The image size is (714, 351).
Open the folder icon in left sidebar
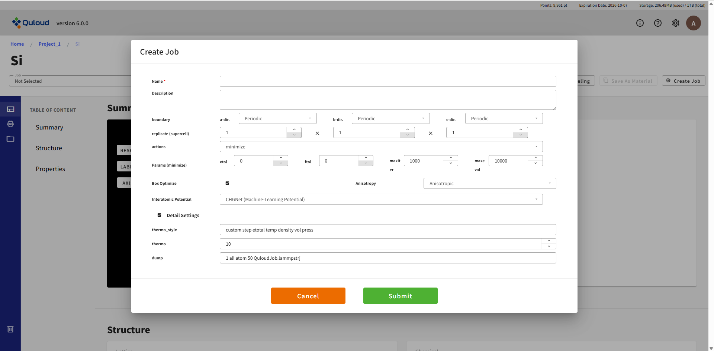[x=10, y=139]
